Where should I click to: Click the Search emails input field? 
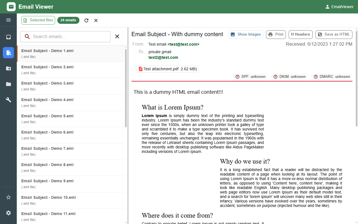coord(65,37)
